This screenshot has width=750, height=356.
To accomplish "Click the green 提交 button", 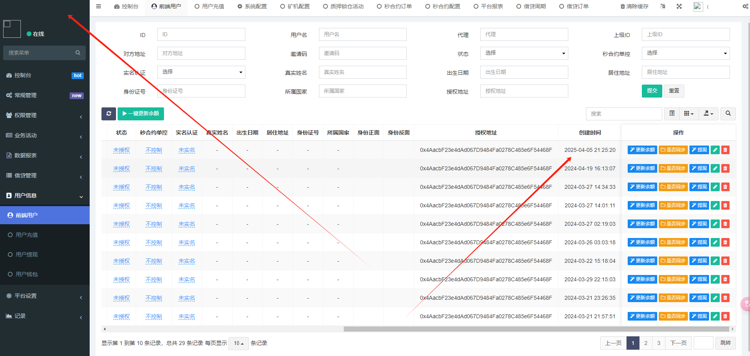I will tap(652, 91).
